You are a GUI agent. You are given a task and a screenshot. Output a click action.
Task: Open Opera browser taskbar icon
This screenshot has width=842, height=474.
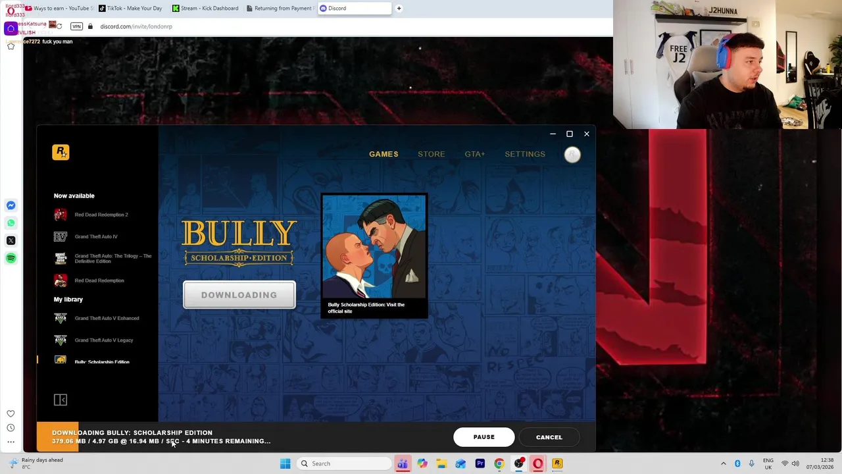(x=538, y=463)
